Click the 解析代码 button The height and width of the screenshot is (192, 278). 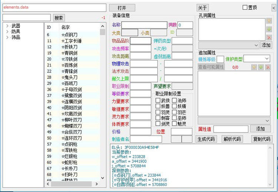pos(232,139)
